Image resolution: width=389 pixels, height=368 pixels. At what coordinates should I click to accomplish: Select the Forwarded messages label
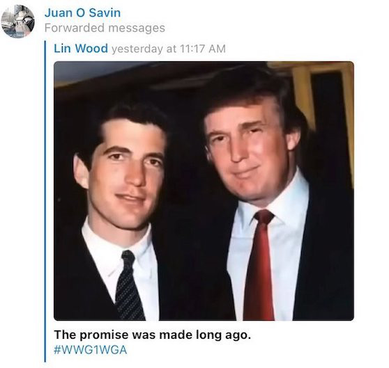coord(105,28)
